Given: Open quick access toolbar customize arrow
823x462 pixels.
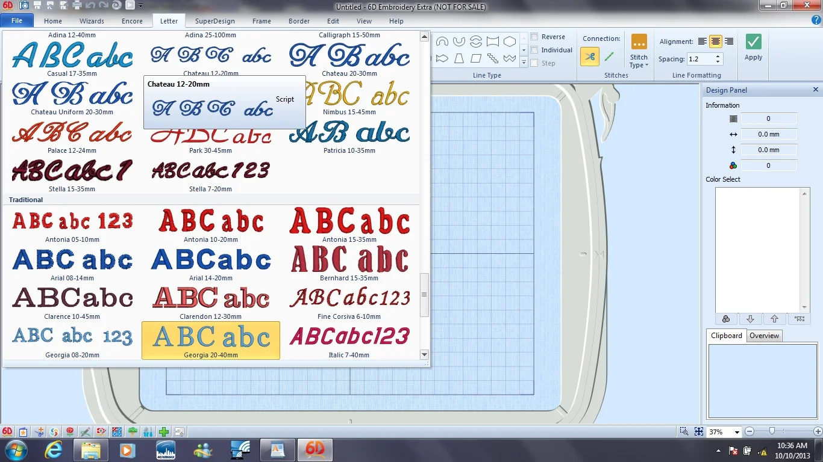Looking at the screenshot, I should (x=140, y=6).
